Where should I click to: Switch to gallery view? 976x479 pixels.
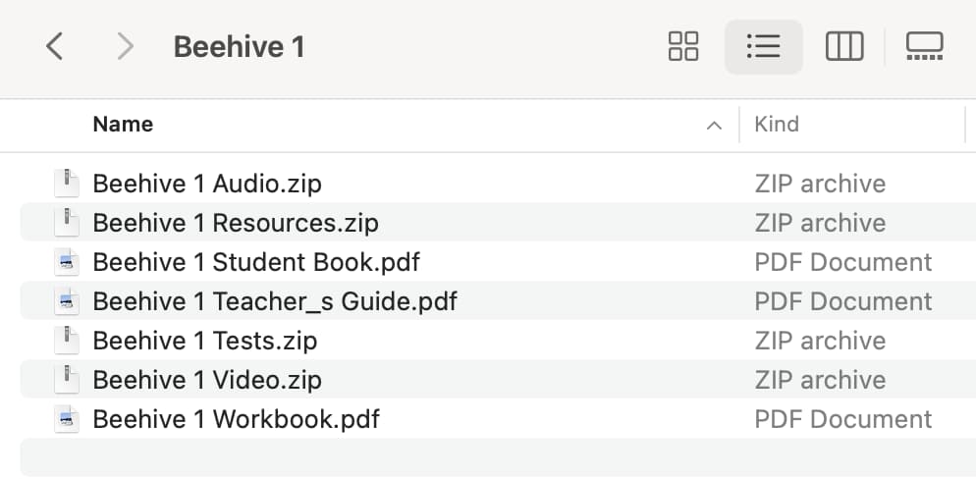pyautogui.click(x=924, y=47)
